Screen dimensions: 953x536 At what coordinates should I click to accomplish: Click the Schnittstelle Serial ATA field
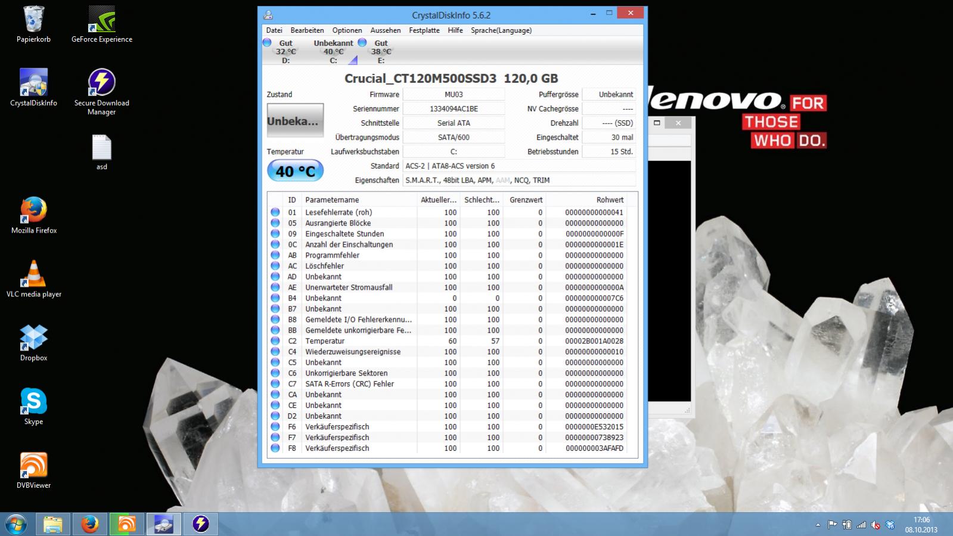tap(454, 123)
